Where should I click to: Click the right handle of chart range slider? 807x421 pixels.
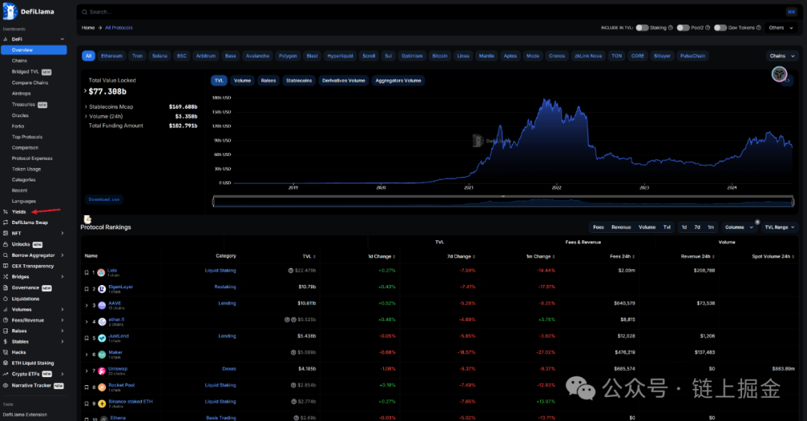[793, 202]
